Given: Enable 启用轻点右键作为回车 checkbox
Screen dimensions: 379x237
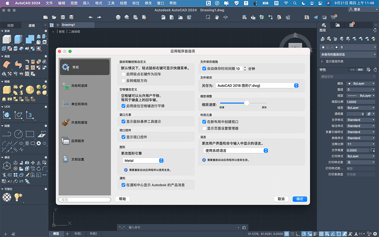Looking at the screenshot, I should (123, 74).
